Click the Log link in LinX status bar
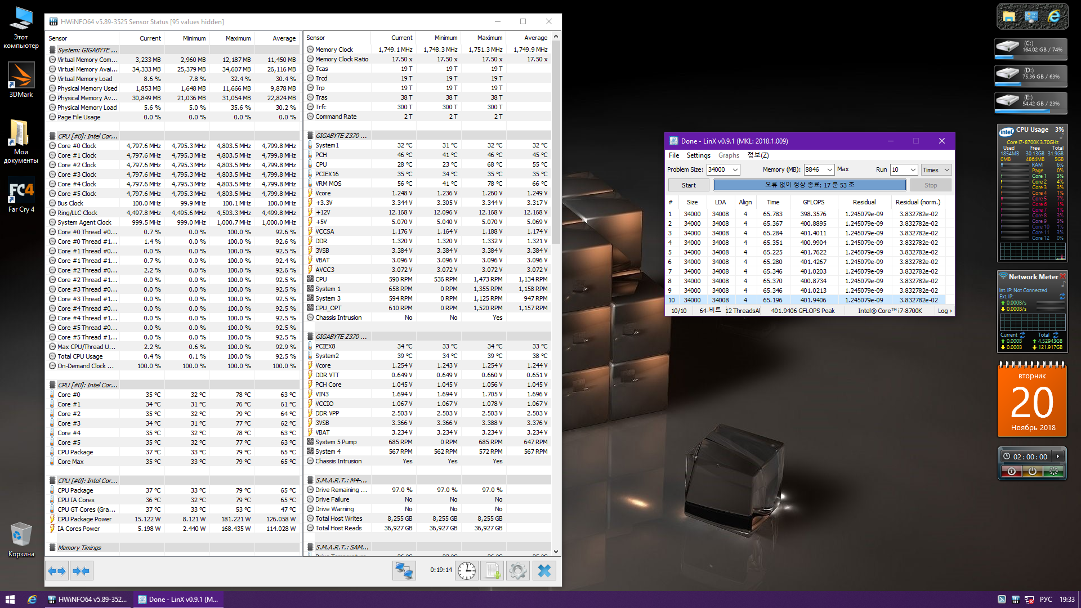Screen dimensions: 1081x608 944,311
